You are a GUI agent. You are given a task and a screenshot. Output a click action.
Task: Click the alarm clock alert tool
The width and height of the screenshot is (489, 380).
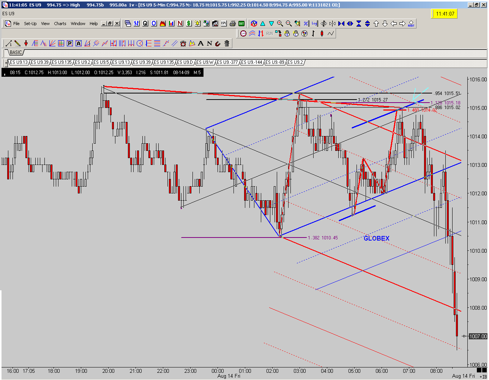[183, 43]
